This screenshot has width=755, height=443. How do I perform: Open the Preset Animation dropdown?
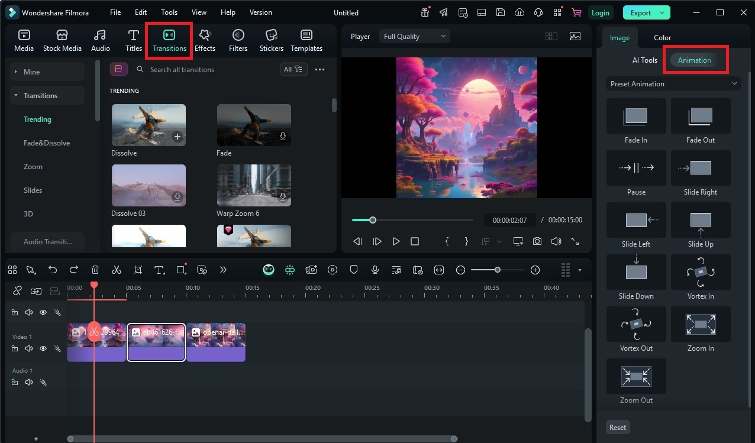[673, 83]
